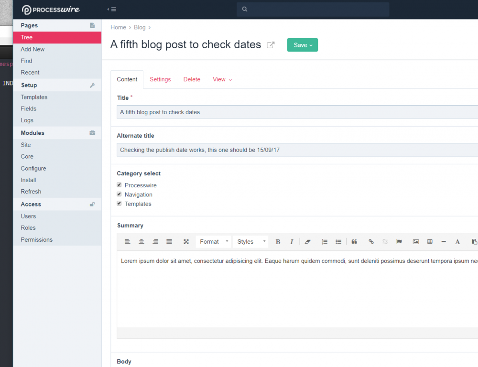This screenshot has width=478, height=367.
Task: Insert an image into the Summary
Action: pos(416,242)
